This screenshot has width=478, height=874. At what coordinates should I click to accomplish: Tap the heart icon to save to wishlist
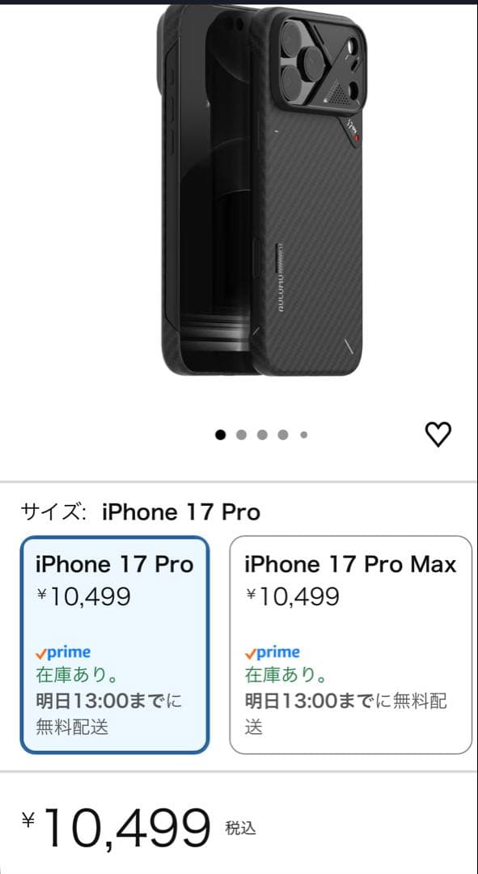coord(438,434)
